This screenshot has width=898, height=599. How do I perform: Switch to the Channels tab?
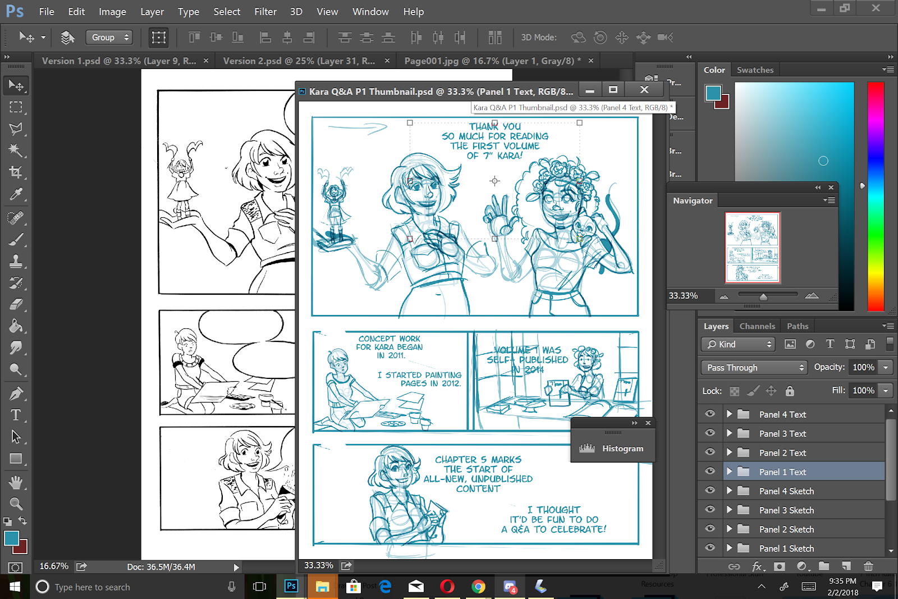[757, 326]
